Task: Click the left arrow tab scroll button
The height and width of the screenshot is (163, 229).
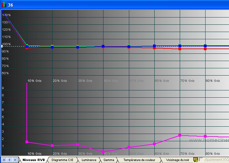Action: 10,160
